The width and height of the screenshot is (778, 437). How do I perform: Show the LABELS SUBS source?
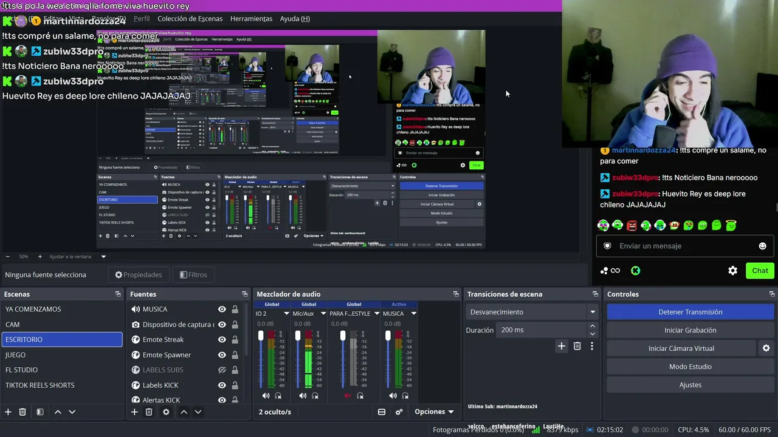click(x=222, y=370)
